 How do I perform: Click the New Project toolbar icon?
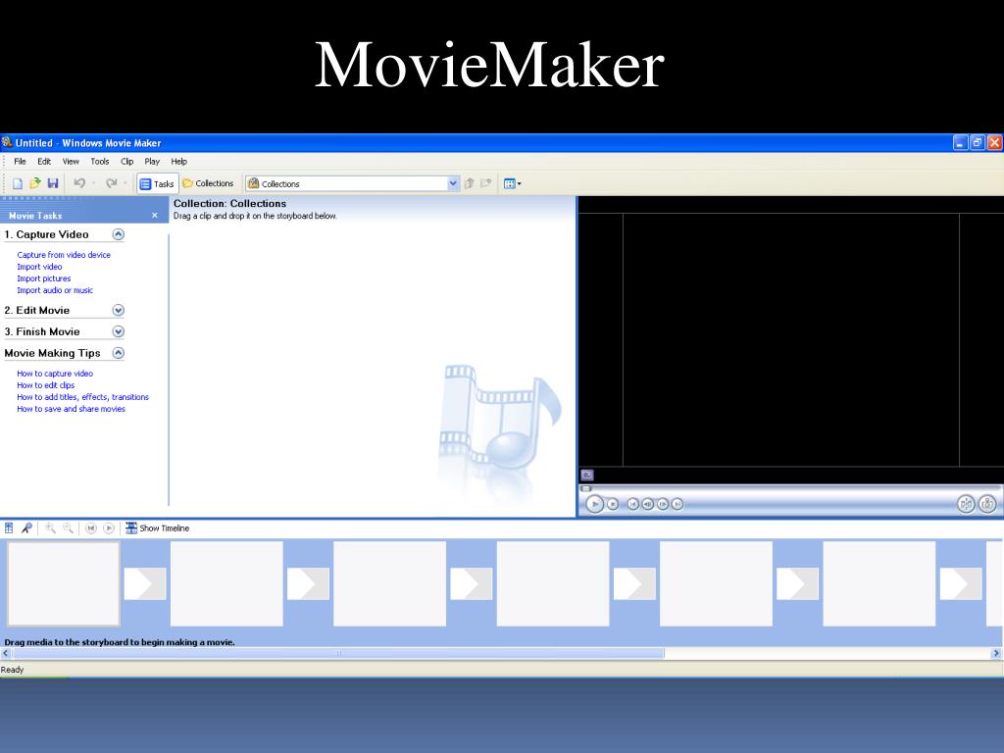click(18, 183)
